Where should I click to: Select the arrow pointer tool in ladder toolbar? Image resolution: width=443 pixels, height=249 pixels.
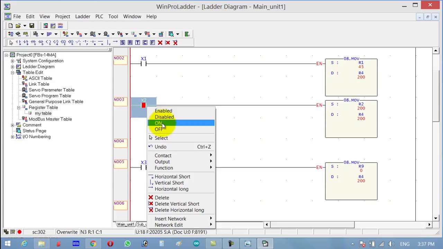pyautogui.click(x=11, y=43)
